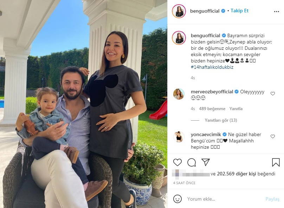
Task: Like merveozbeyofficial's comment heart
Action: [x=273, y=93]
